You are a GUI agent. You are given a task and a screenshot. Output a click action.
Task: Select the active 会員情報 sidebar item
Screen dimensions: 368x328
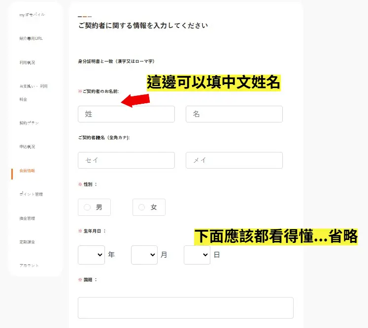point(27,171)
